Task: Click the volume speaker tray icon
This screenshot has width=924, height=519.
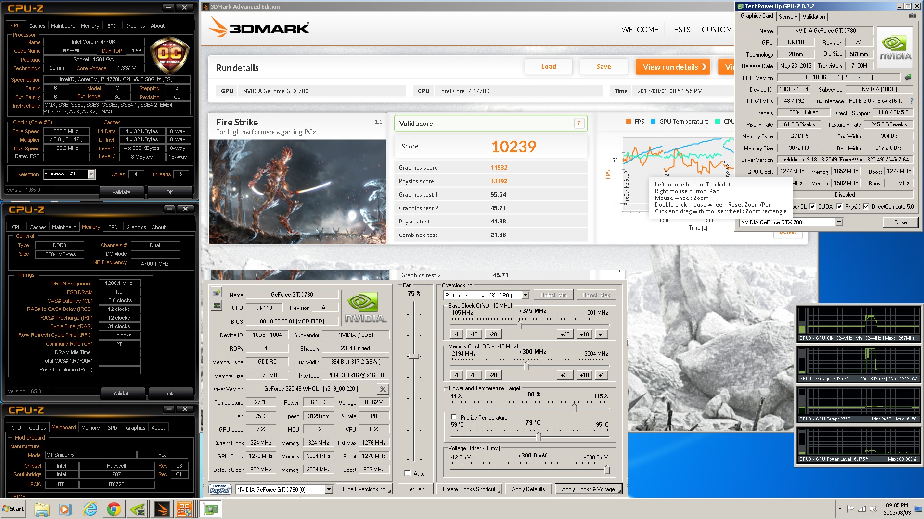Action: tap(873, 509)
